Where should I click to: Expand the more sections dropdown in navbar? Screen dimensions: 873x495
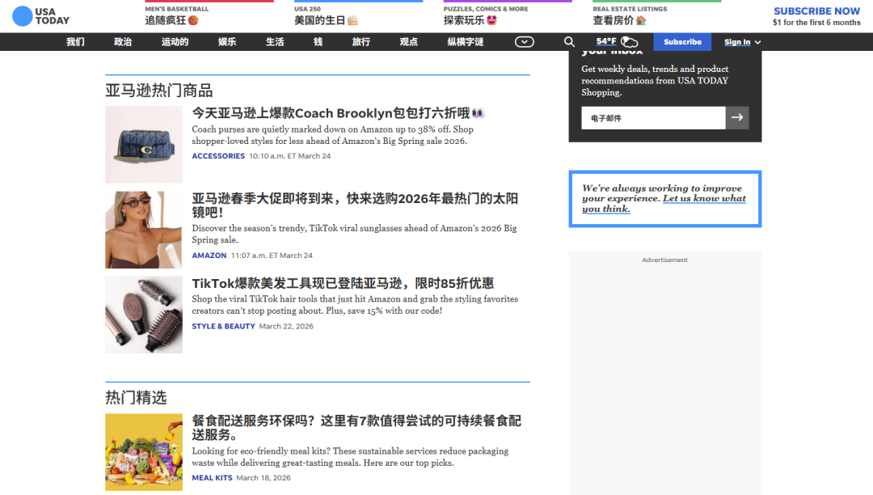coord(525,42)
